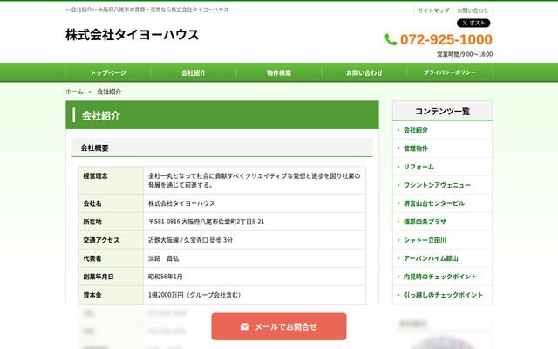Open 橿原四条プラザ sidebar link
This screenshot has height=349, width=558.
[x=425, y=222]
